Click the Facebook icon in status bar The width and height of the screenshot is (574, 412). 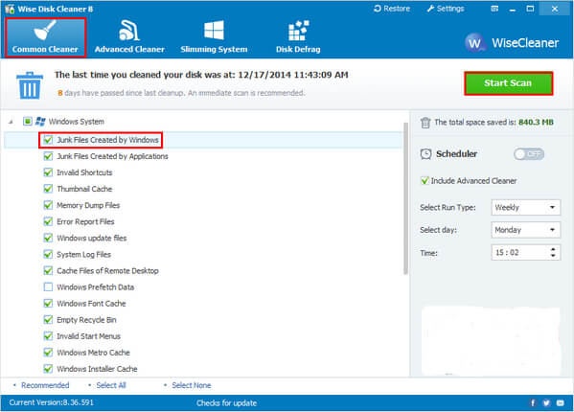533,402
